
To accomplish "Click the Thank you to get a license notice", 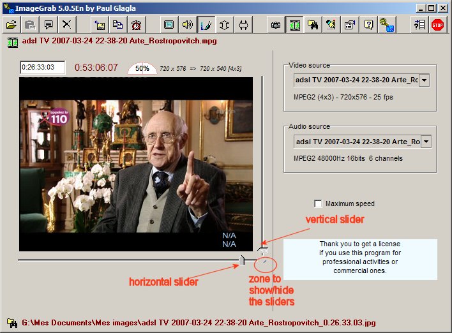I will coord(360,259).
